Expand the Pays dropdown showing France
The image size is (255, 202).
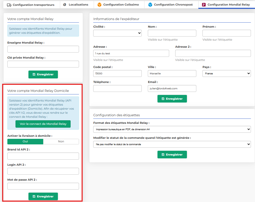pyautogui.click(x=226, y=73)
